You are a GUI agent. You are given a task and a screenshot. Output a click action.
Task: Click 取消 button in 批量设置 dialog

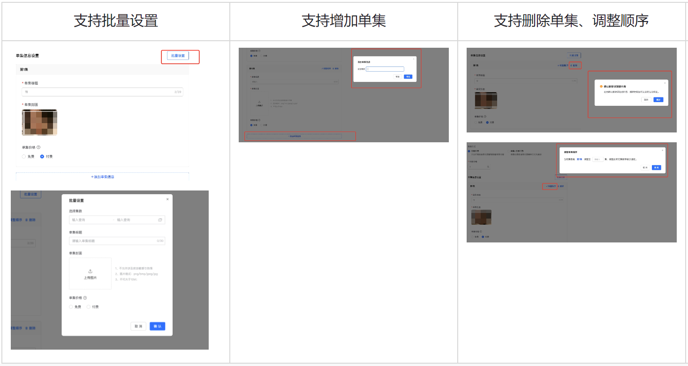138,326
